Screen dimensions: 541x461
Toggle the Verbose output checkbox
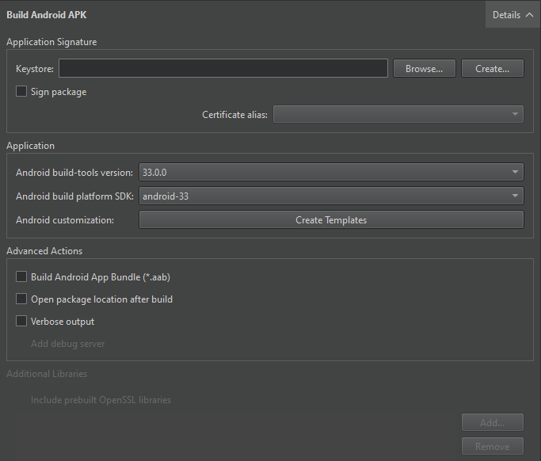(x=21, y=322)
